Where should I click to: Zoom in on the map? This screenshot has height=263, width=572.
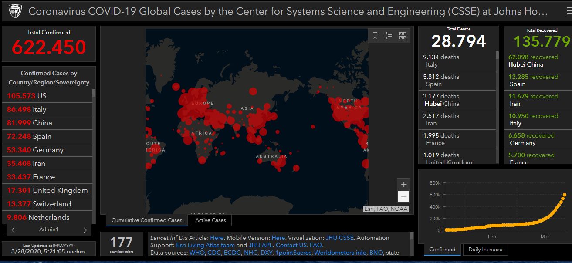point(403,185)
